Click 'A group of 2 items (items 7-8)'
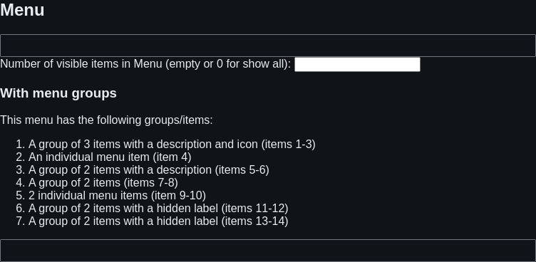This screenshot has width=536, height=262. (103, 183)
